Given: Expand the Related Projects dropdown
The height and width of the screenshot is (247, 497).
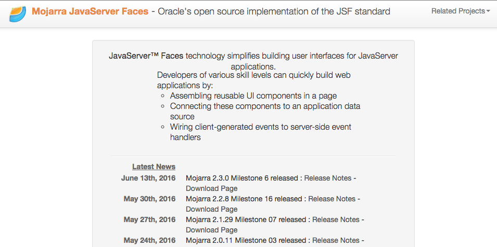Looking at the screenshot, I should (460, 11).
